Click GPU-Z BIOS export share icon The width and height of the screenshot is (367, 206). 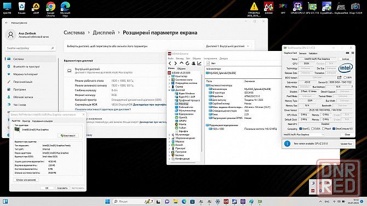[340, 77]
